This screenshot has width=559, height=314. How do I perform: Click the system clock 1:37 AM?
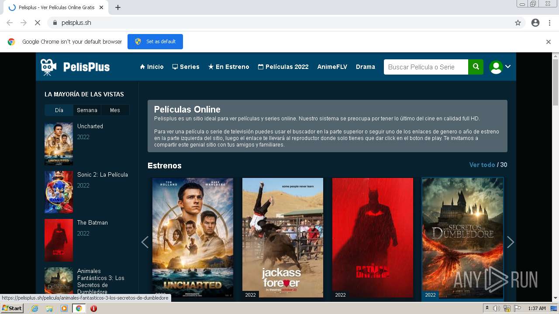(537, 308)
